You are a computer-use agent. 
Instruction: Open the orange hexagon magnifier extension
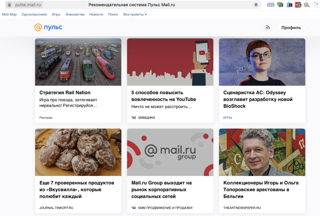307,5
